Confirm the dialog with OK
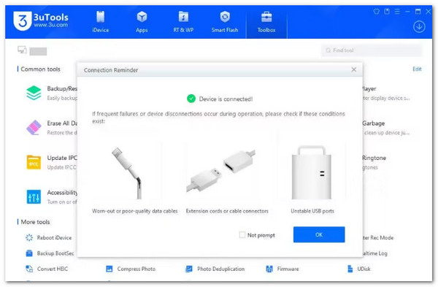The width and height of the screenshot is (438, 287). (x=319, y=234)
